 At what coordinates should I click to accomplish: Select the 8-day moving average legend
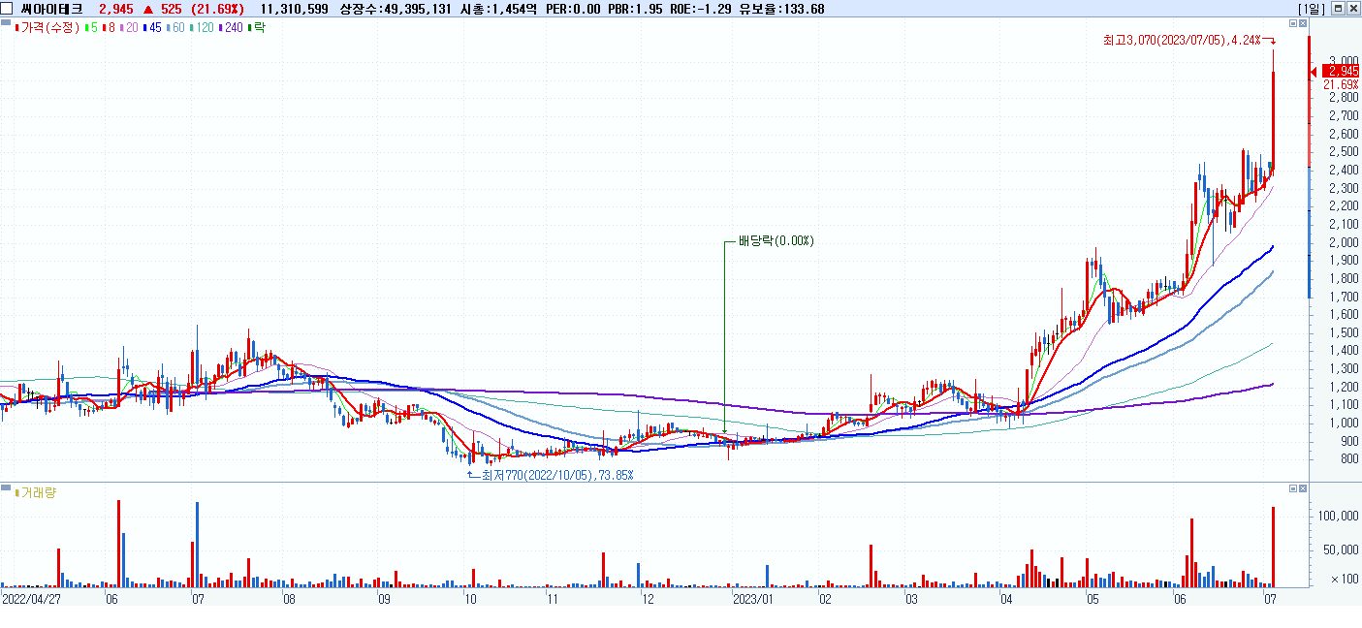coord(108,28)
